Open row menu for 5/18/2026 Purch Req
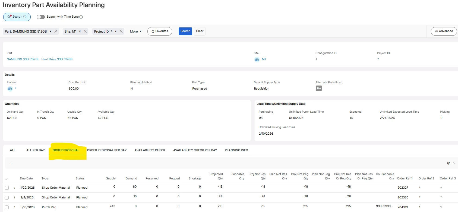Image resolution: width=458 pixels, height=212 pixels. coord(15,207)
